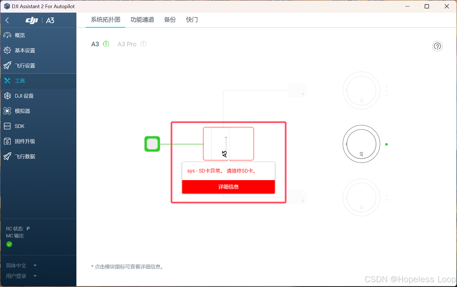This screenshot has width=457, height=287.
Task: Select the A3 Pro controller tab
Action: [x=127, y=44]
